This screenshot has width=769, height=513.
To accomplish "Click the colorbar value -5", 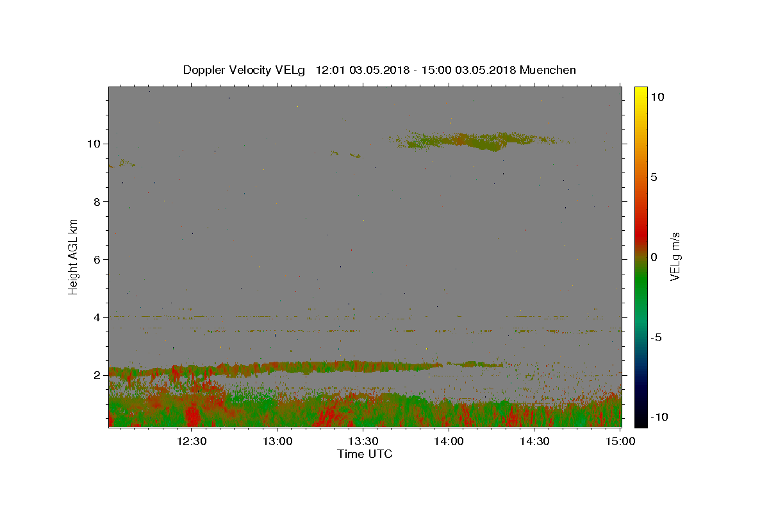I will pyautogui.click(x=656, y=337).
